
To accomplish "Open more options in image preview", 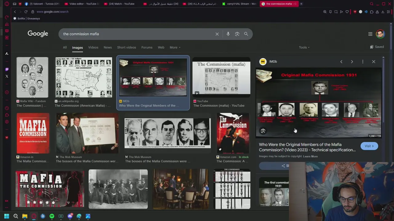I will click(363, 62).
